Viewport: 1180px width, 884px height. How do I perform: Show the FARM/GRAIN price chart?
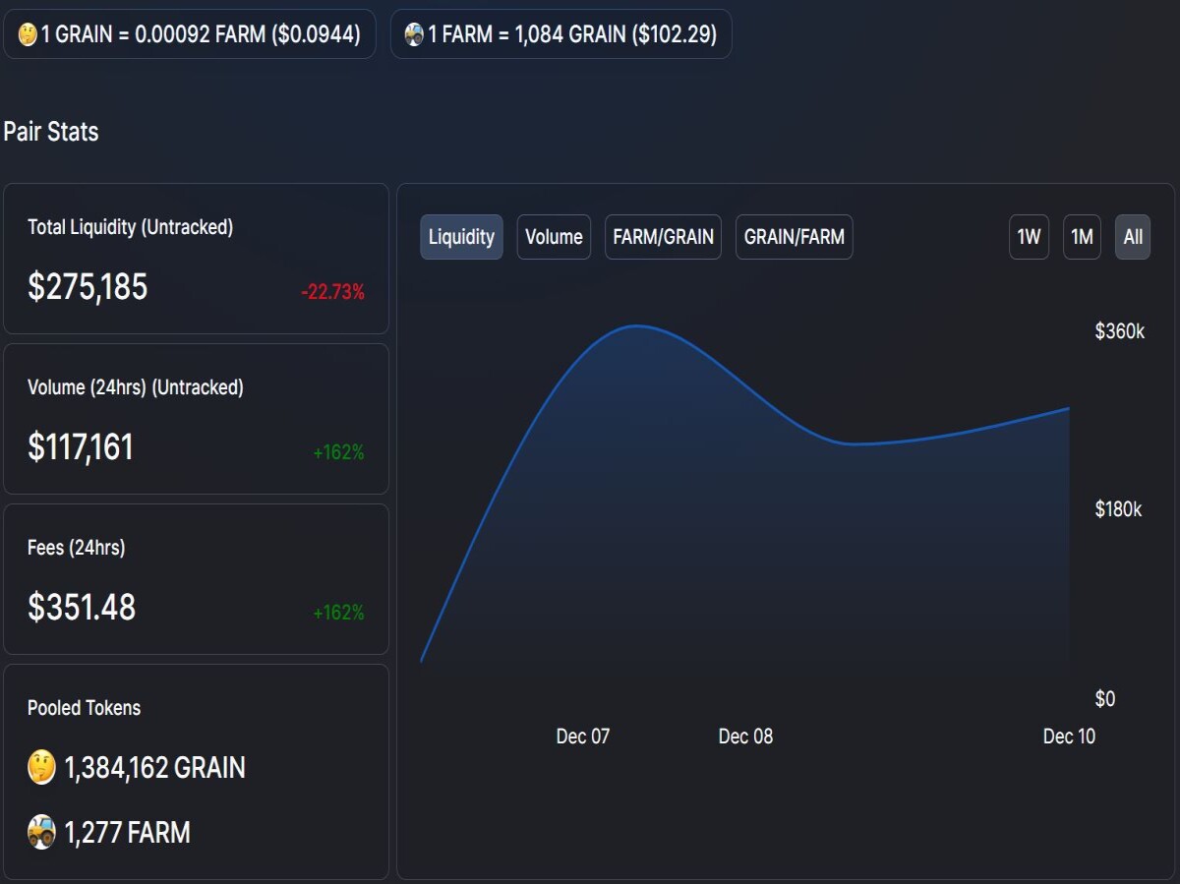coord(663,237)
